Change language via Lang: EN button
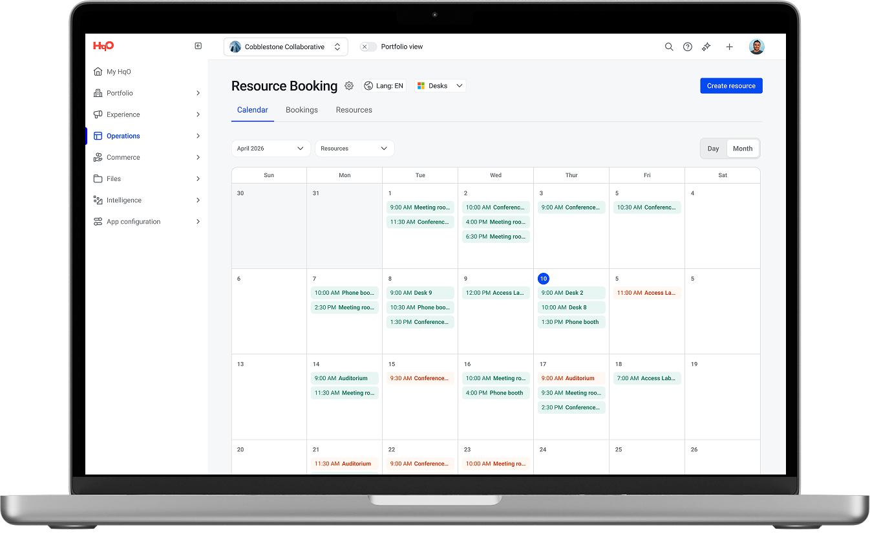 (384, 86)
